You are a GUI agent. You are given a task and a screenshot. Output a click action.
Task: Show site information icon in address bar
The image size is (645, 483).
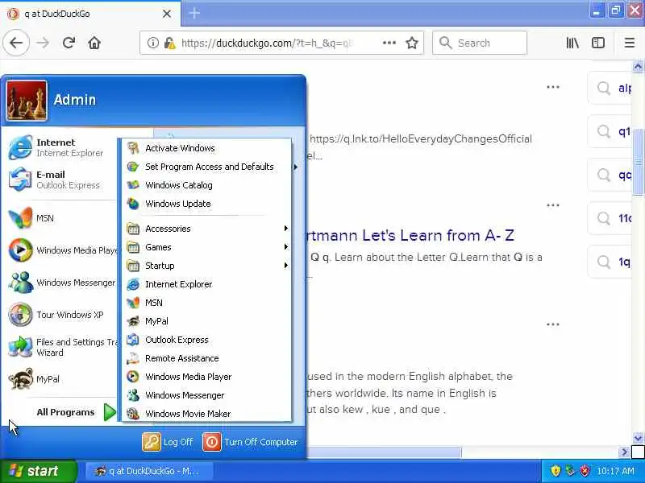(152, 43)
